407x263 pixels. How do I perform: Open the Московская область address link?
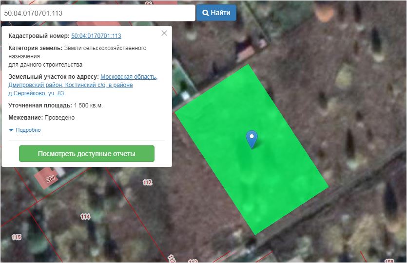click(129, 77)
